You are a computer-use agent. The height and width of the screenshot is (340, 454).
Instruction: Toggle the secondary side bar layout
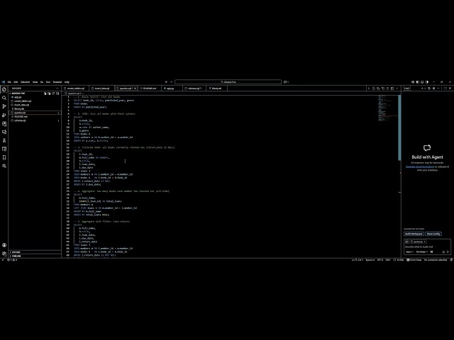[x=427, y=82]
